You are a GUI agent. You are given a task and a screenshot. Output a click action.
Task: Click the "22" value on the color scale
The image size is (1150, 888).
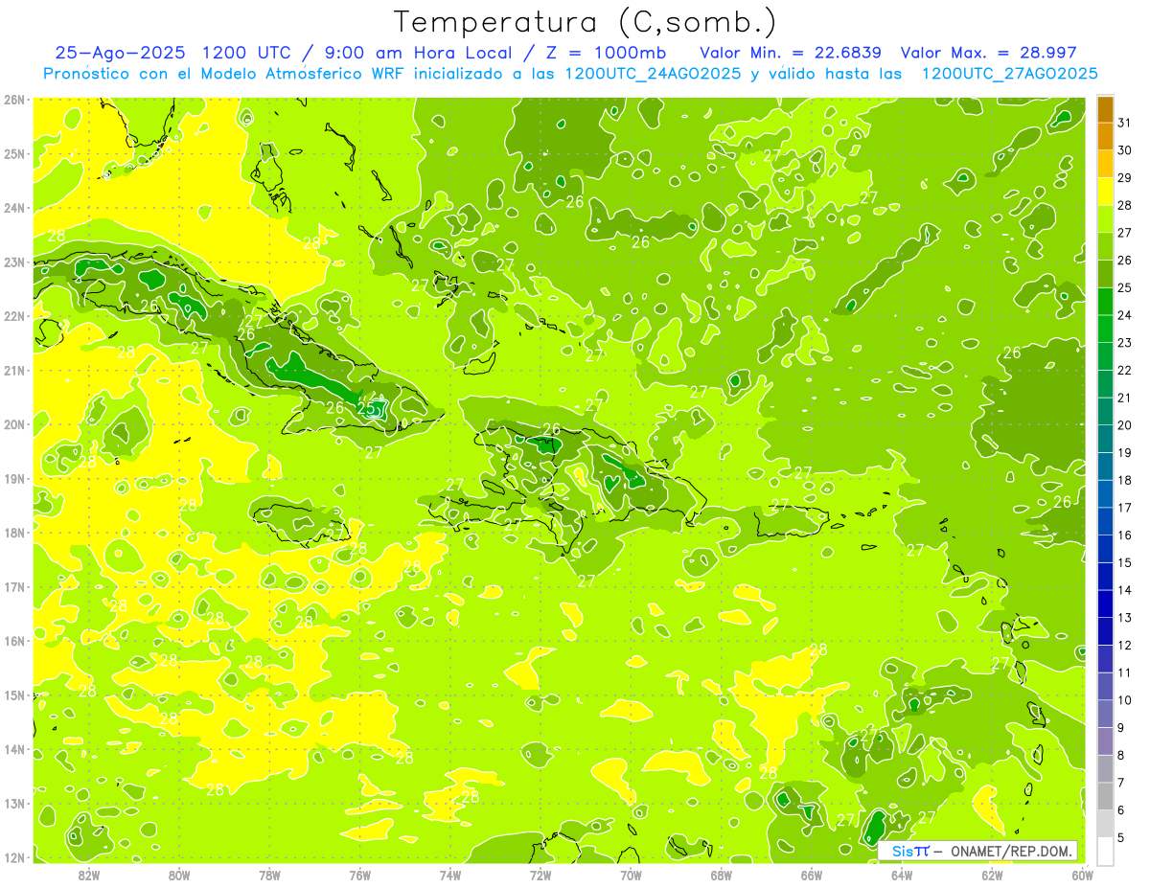point(1125,371)
